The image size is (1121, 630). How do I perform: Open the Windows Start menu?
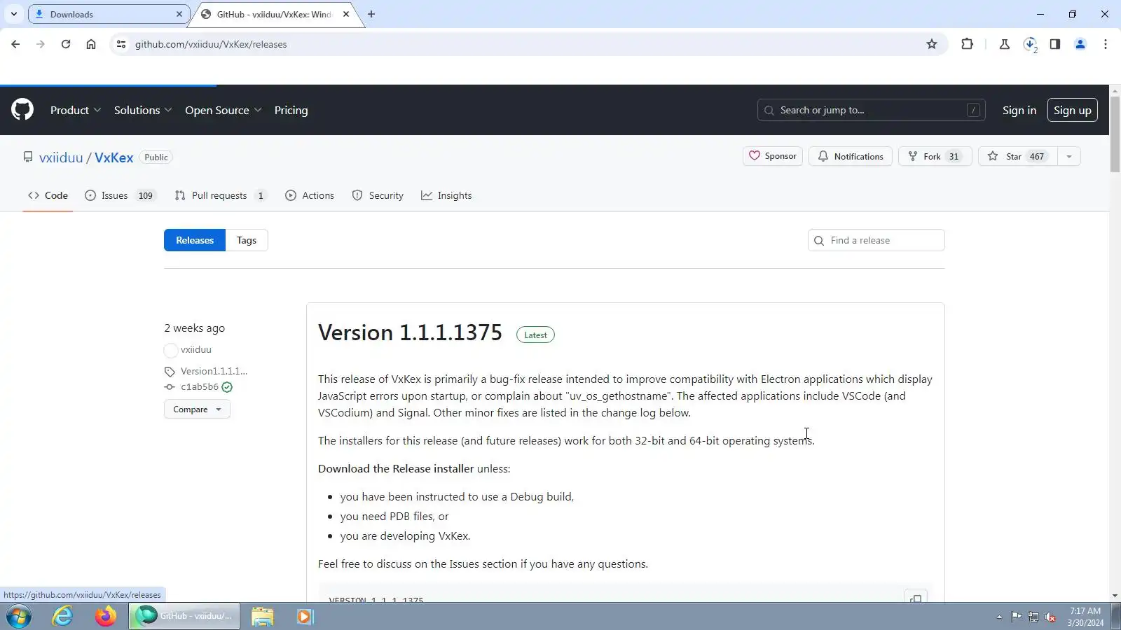click(19, 617)
